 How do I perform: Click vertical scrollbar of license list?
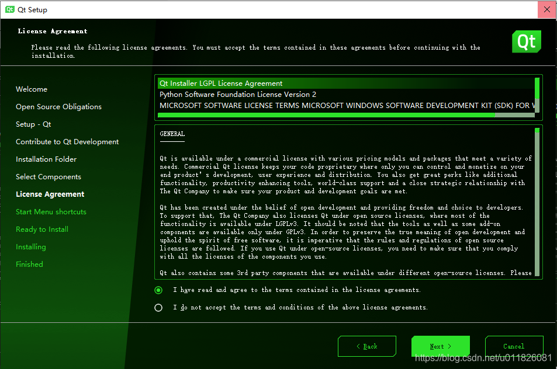[x=537, y=95]
